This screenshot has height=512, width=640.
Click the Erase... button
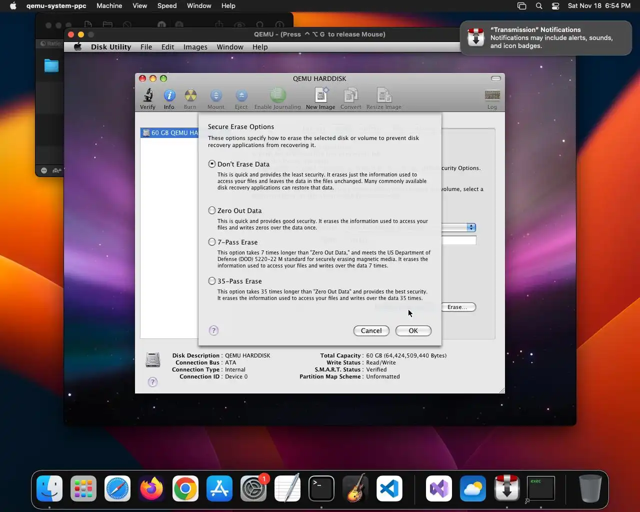pos(458,307)
